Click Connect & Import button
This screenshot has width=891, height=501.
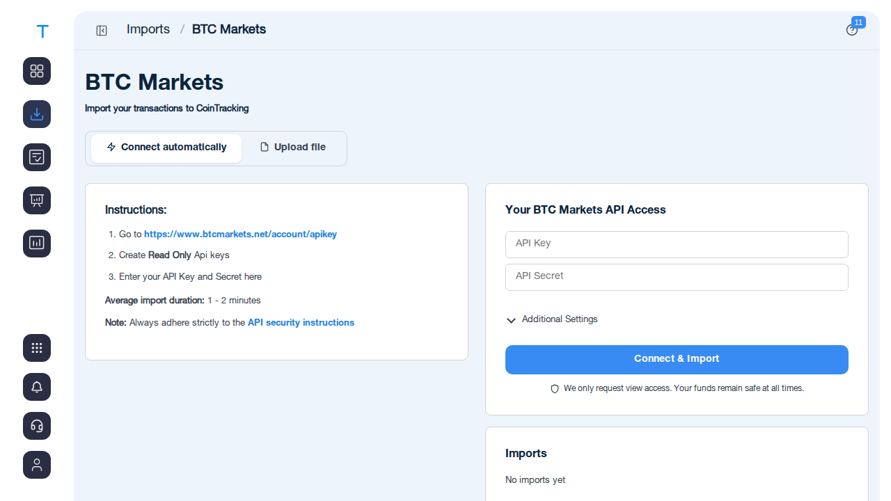(677, 360)
